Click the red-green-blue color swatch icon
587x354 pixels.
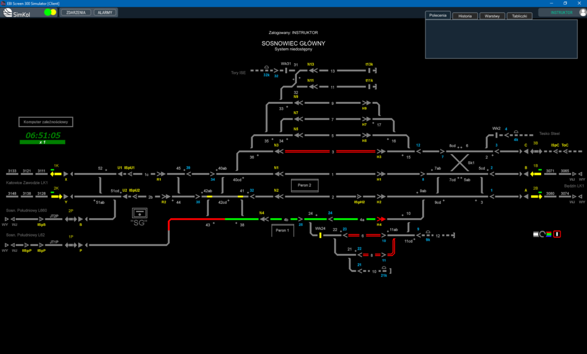tap(549, 234)
